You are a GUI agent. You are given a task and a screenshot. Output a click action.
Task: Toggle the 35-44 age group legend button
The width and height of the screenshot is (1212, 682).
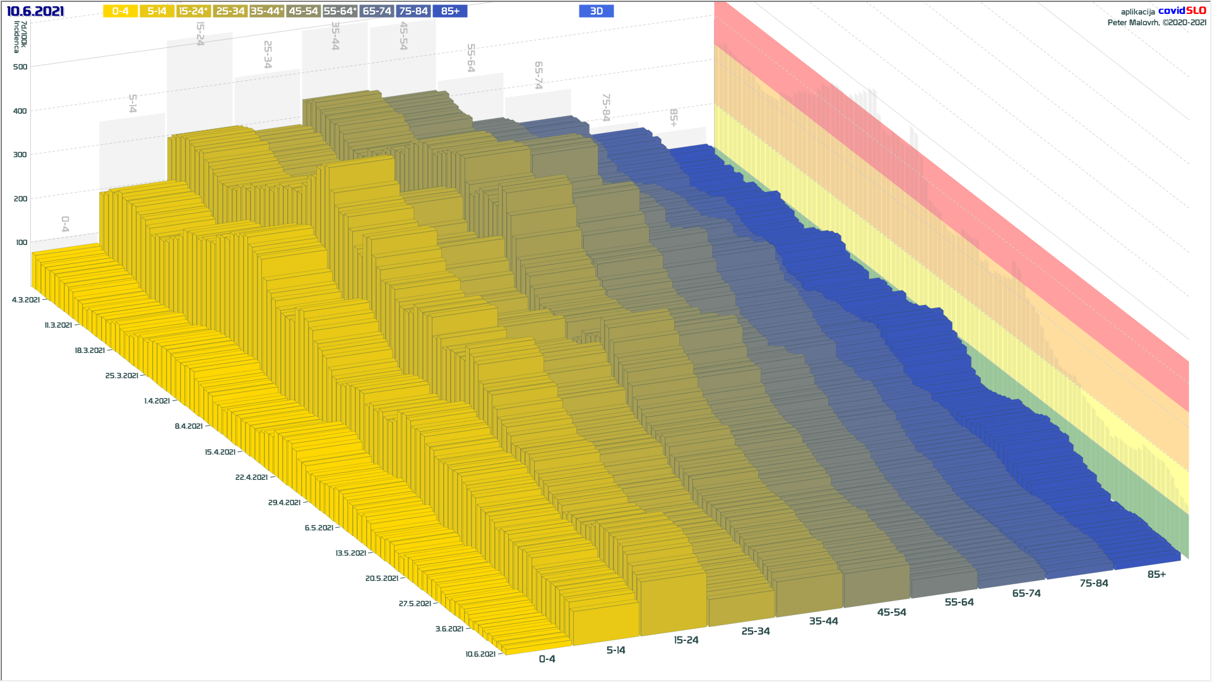click(266, 11)
